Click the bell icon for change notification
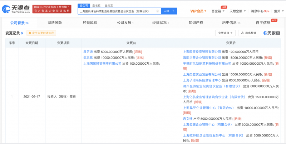286x144 pixels. pos(30,33)
